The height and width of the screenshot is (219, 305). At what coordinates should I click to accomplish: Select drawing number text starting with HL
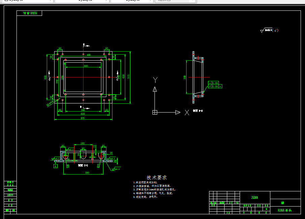[285, 210]
